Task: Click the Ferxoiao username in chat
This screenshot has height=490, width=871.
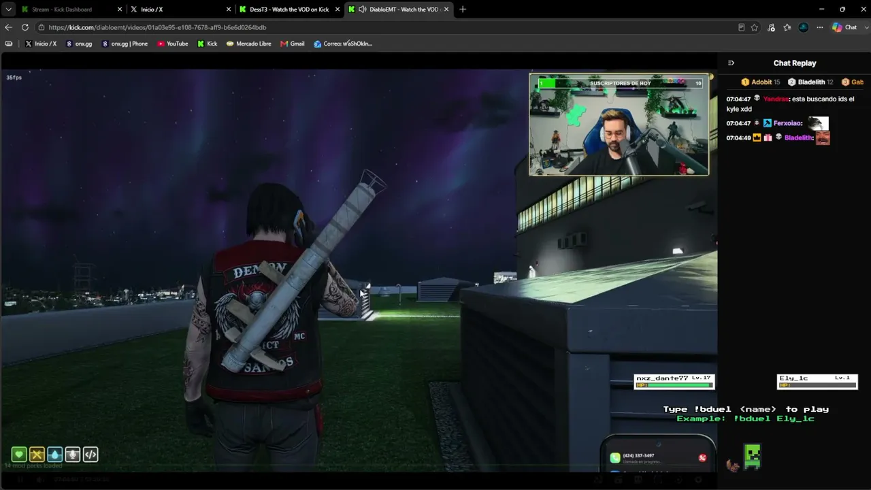Action: click(x=787, y=124)
